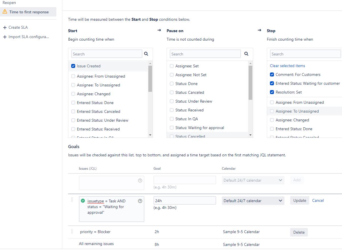Click the help icon in the empty JQL field

tap(140, 181)
